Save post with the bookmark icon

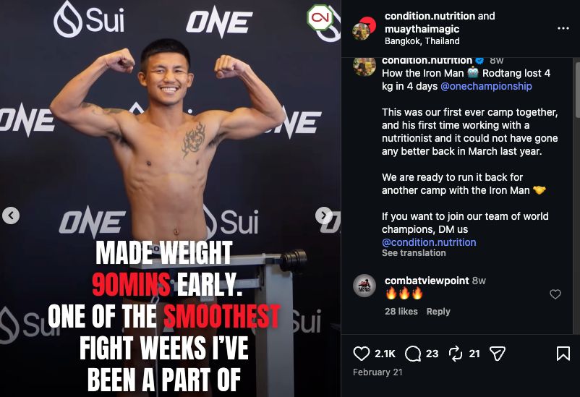[563, 354]
